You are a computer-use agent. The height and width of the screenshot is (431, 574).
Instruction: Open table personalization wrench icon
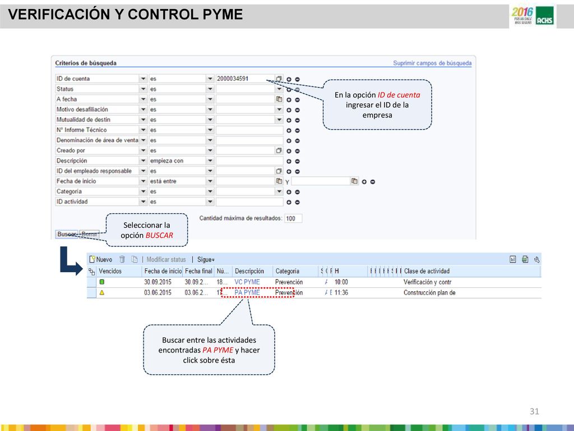[x=536, y=259]
